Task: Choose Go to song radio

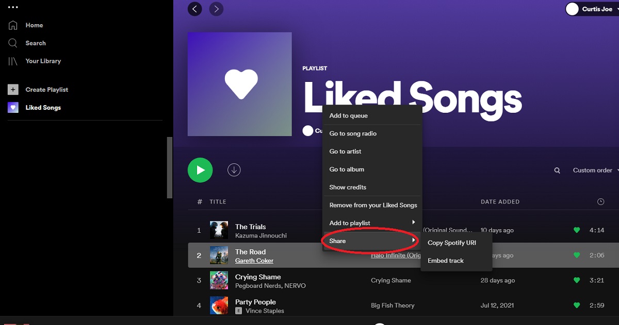Action: pyautogui.click(x=372, y=134)
